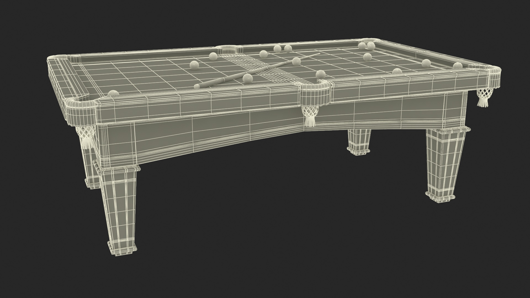
Task: Click the ball beside the near-left corner pocket
Action: coord(113,93)
